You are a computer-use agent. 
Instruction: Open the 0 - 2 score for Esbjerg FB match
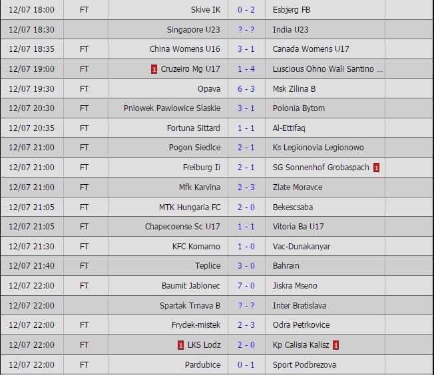click(x=246, y=10)
